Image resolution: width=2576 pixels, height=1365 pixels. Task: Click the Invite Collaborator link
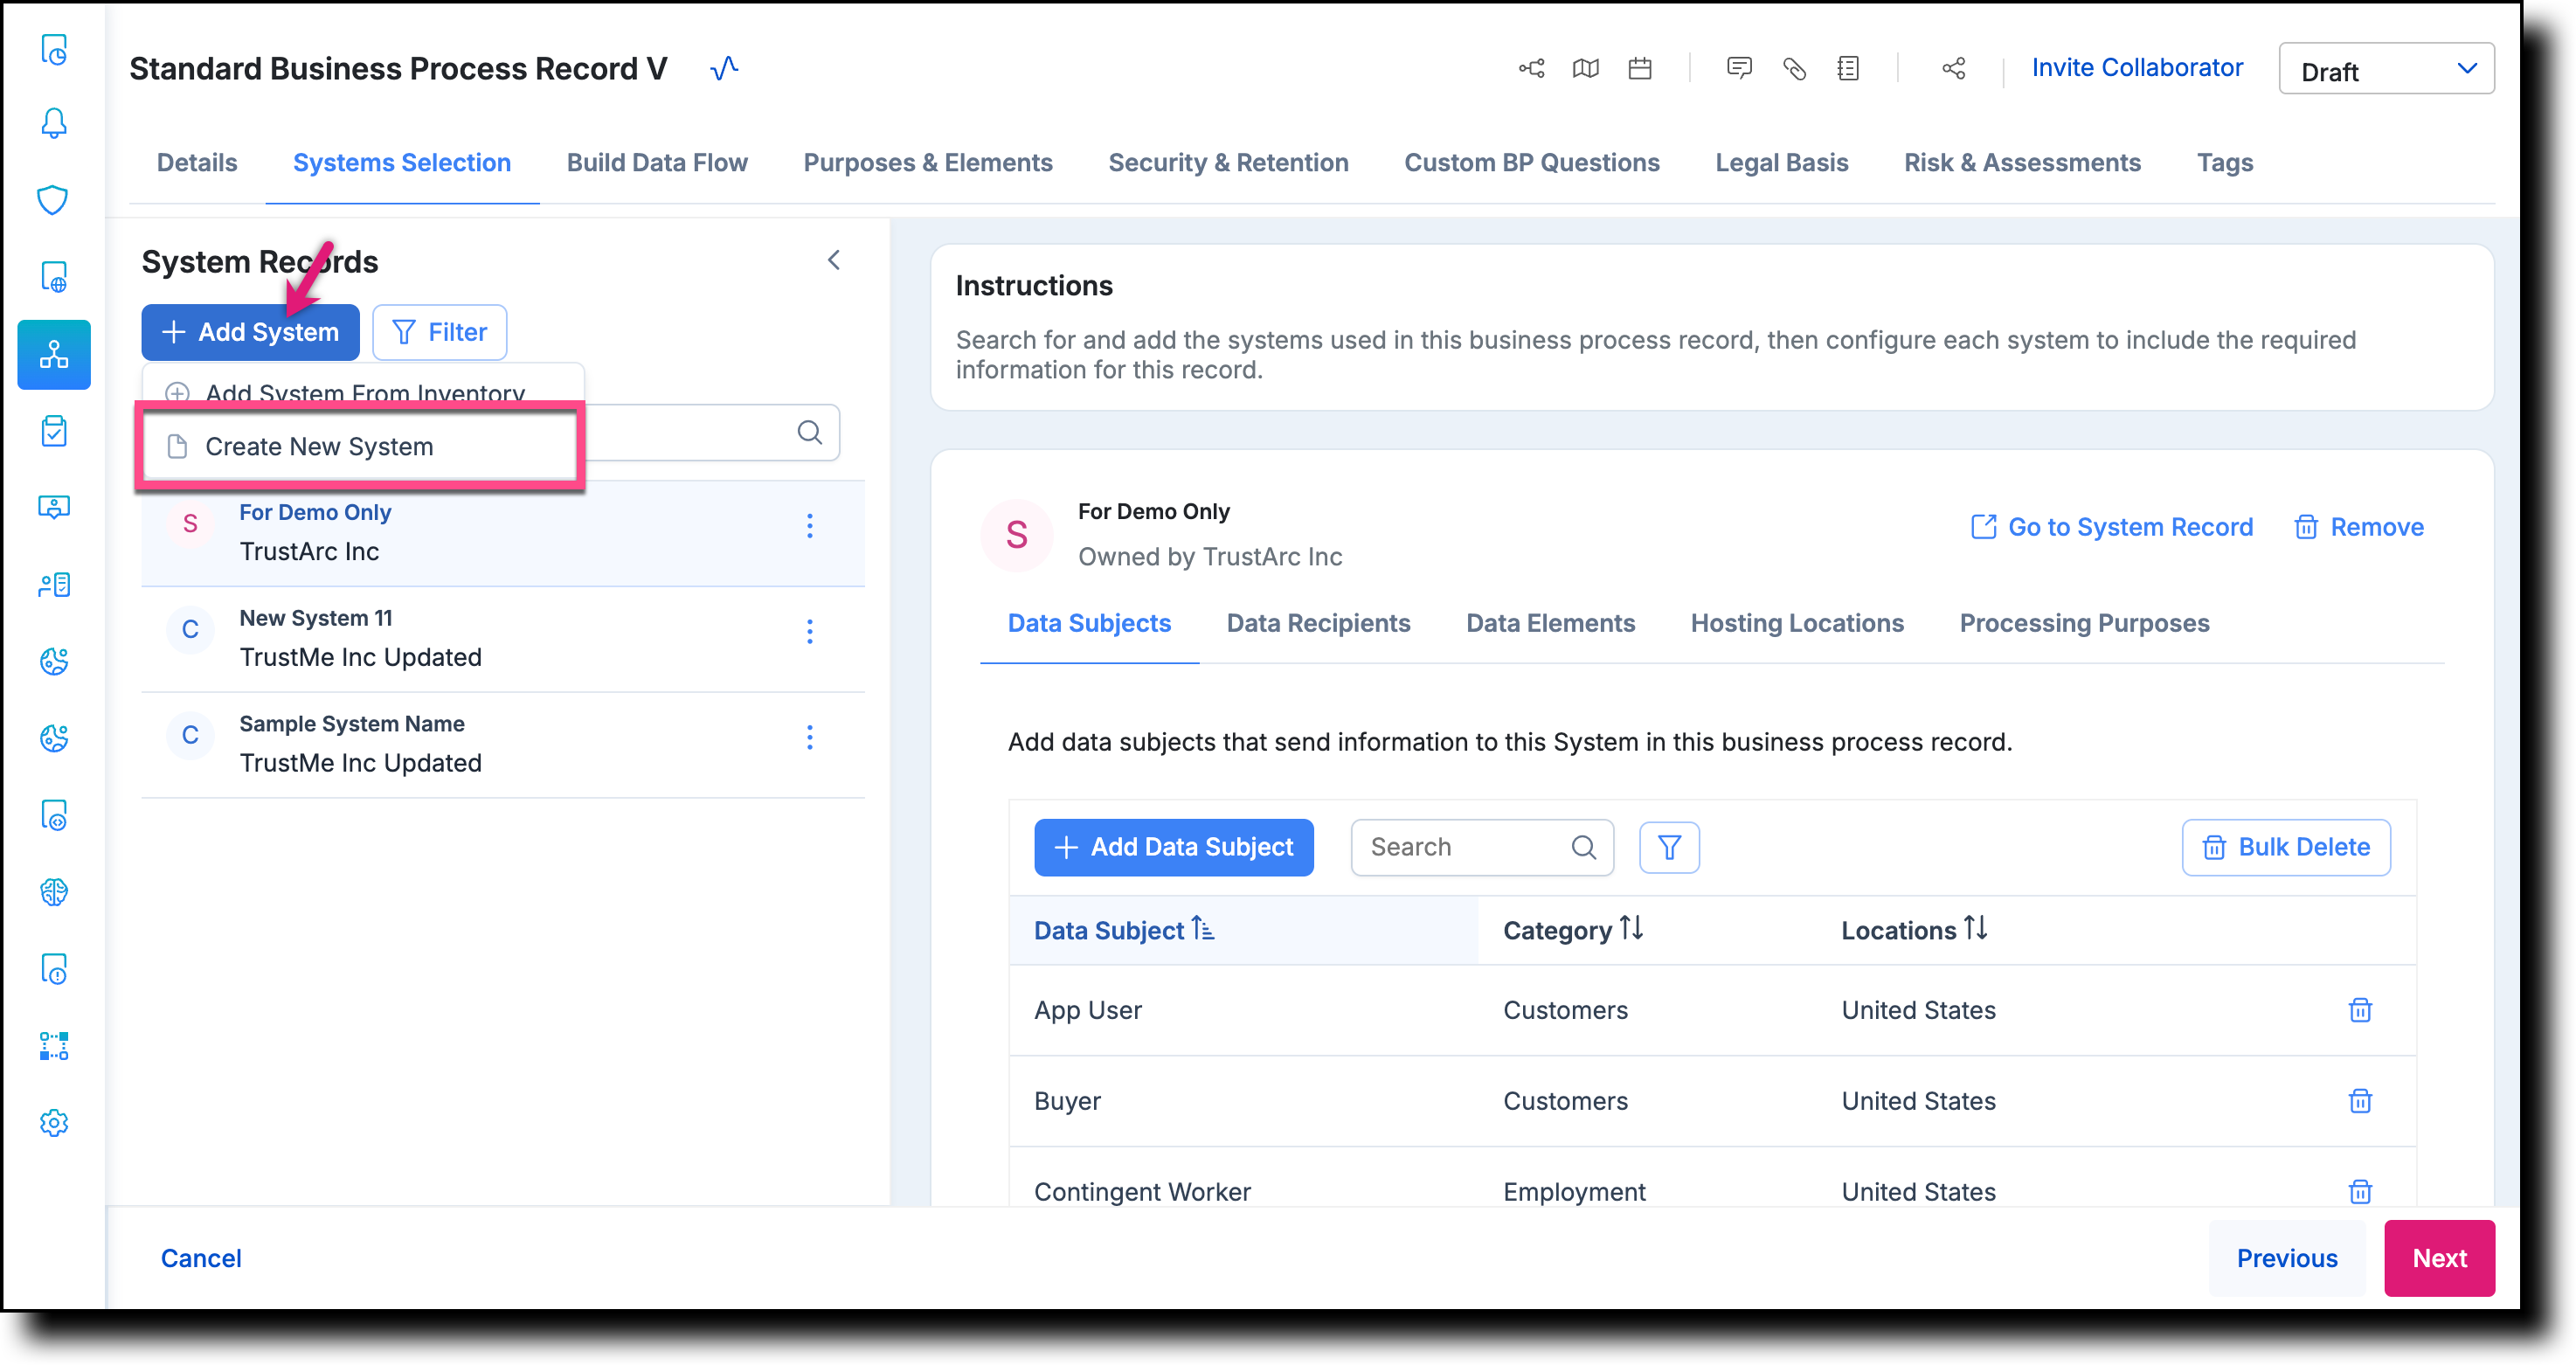coord(2138,67)
